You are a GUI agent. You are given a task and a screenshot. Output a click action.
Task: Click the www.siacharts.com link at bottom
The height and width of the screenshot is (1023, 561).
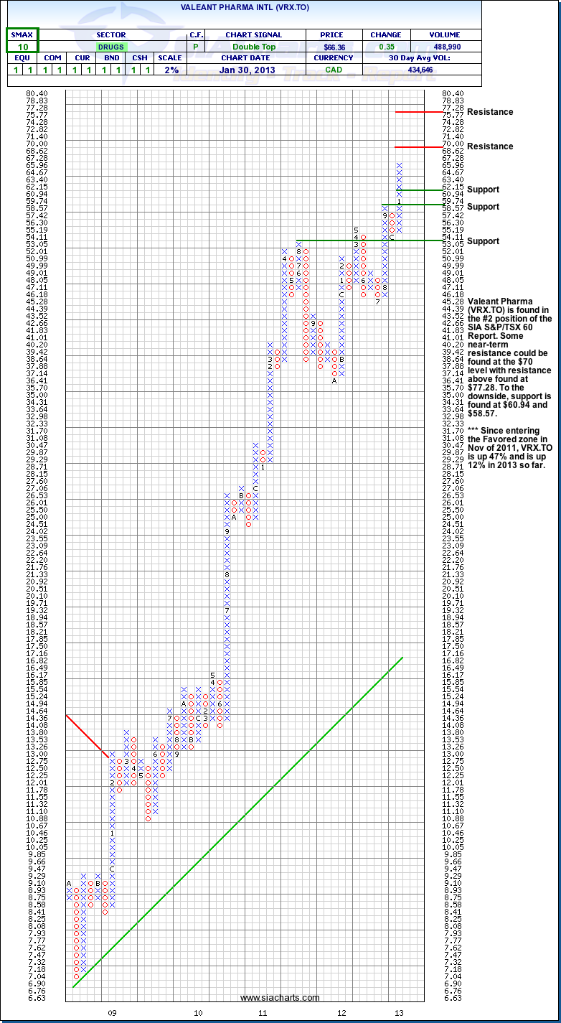pos(279,998)
